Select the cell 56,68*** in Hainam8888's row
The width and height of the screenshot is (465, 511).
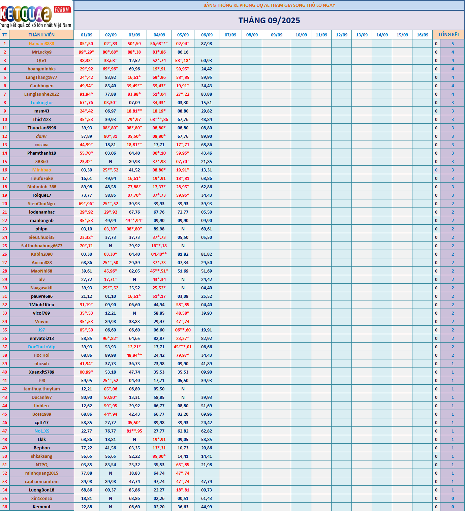click(x=159, y=43)
